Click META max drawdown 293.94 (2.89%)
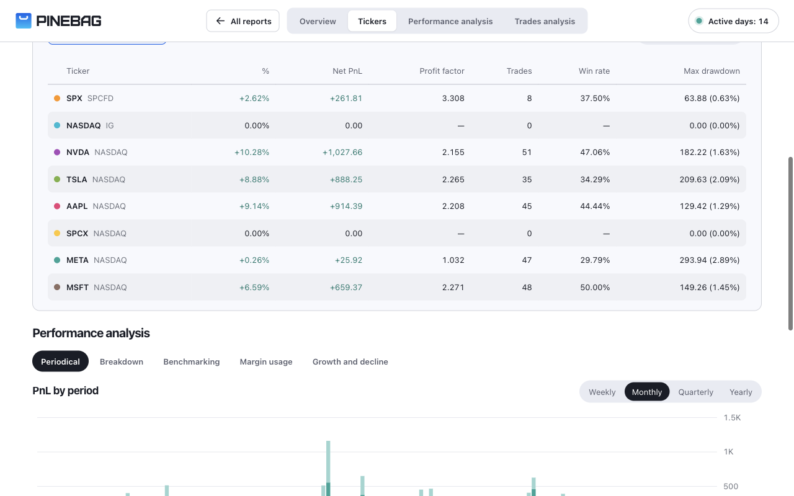 pos(710,260)
